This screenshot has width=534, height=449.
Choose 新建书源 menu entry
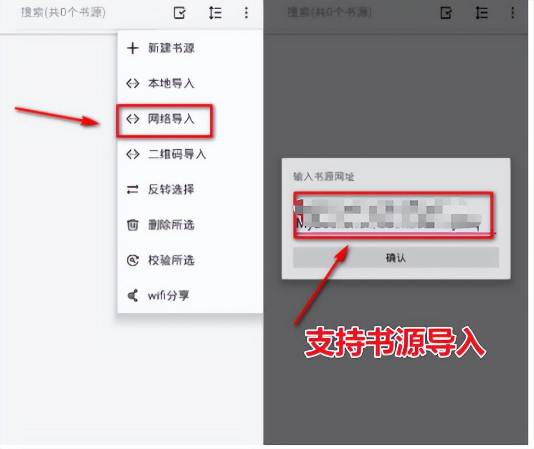coord(190,48)
